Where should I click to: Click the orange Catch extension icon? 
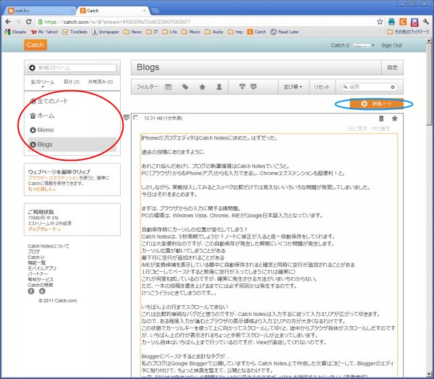(x=403, y=22)
